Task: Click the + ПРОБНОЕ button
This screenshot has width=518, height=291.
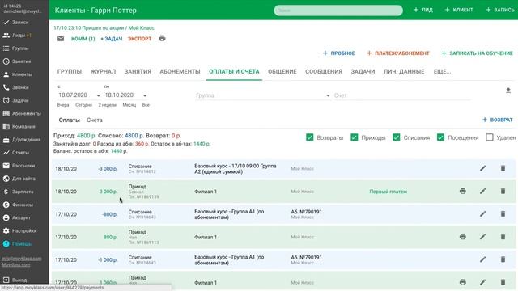Action: (x=338, y=53)
